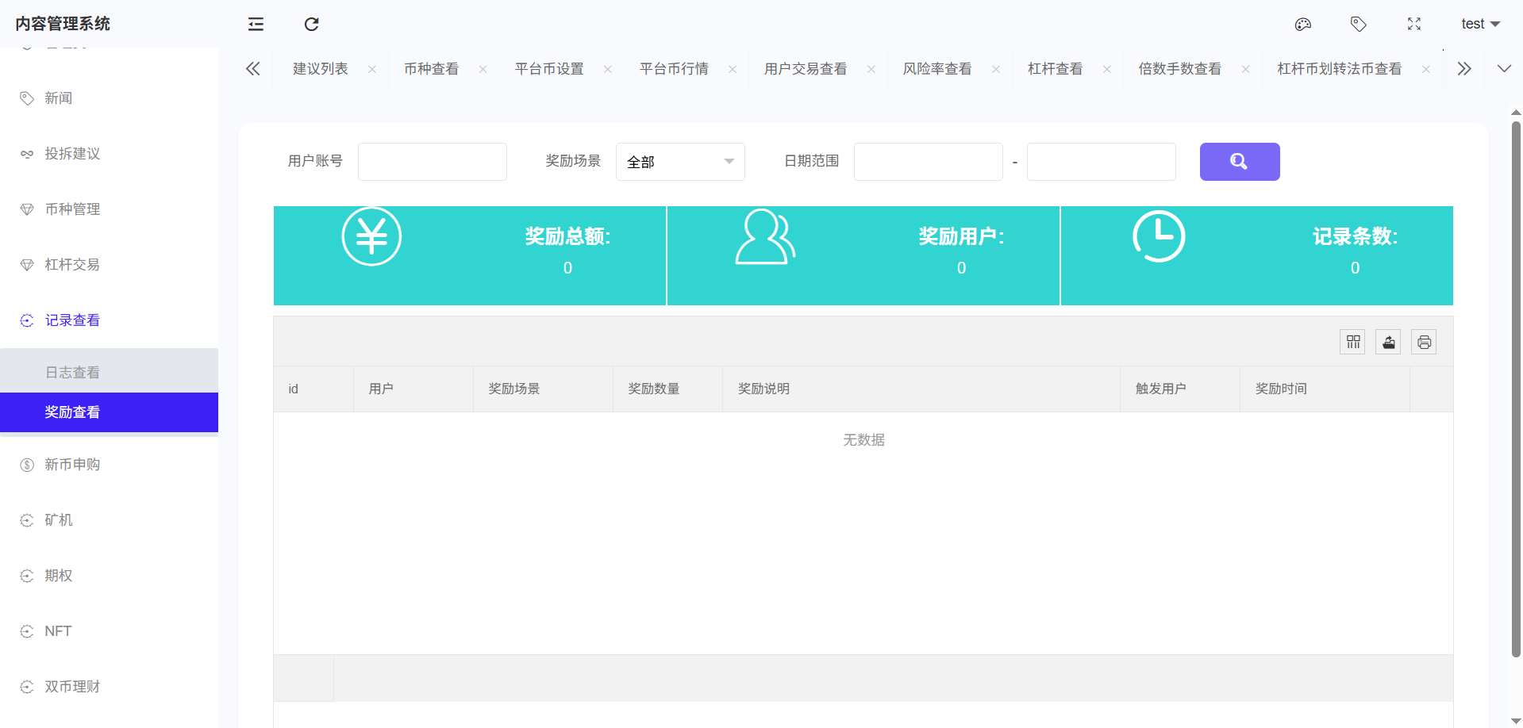The height and width of the screenshot is (728, 1523).
Task: Expand the tab options down-chevron
Action: coord(1503,69)
